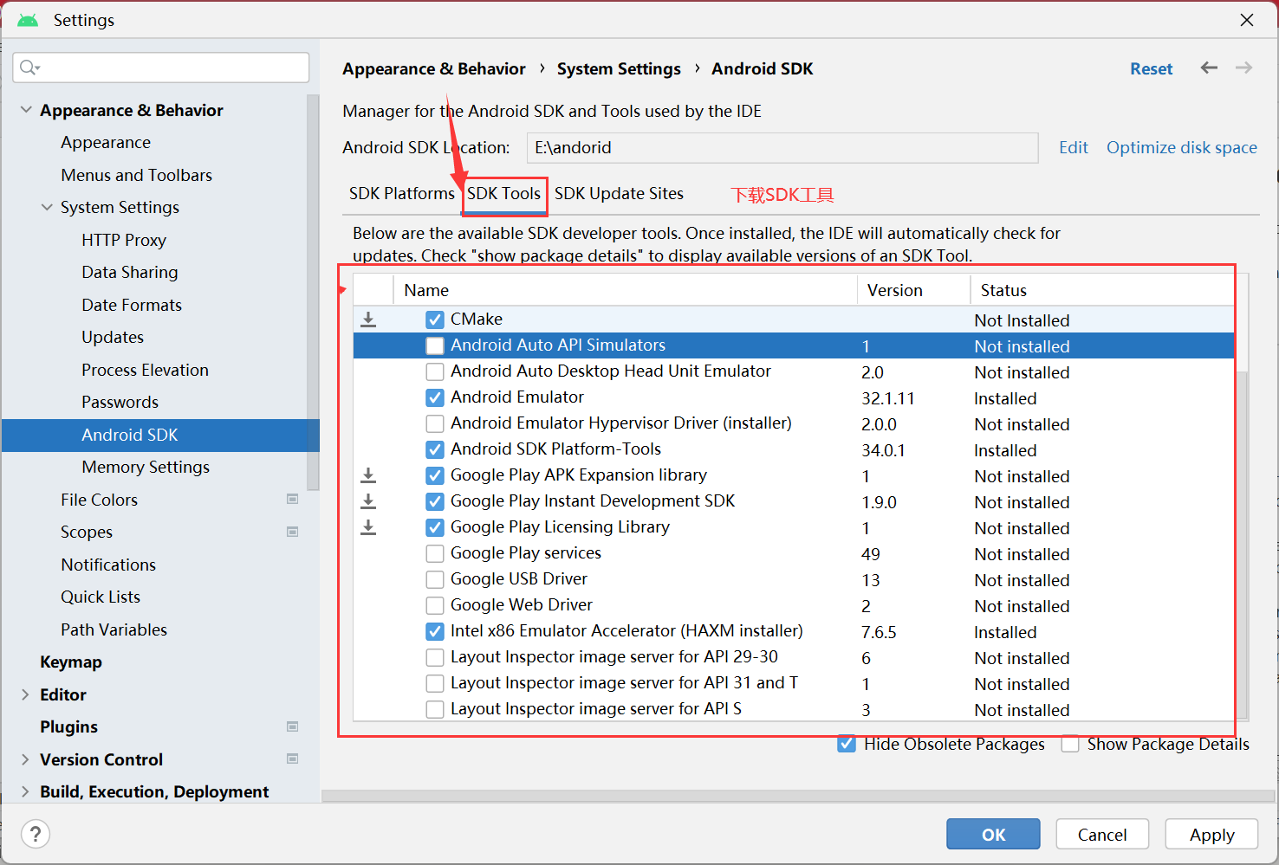Toggle Hide Obsolete Packages checkbox
This screenshot has width=1279, height=865.
coord(847,744)
